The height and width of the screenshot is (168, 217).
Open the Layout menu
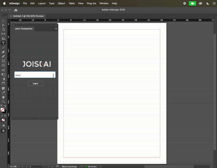[x=42, y=4]
